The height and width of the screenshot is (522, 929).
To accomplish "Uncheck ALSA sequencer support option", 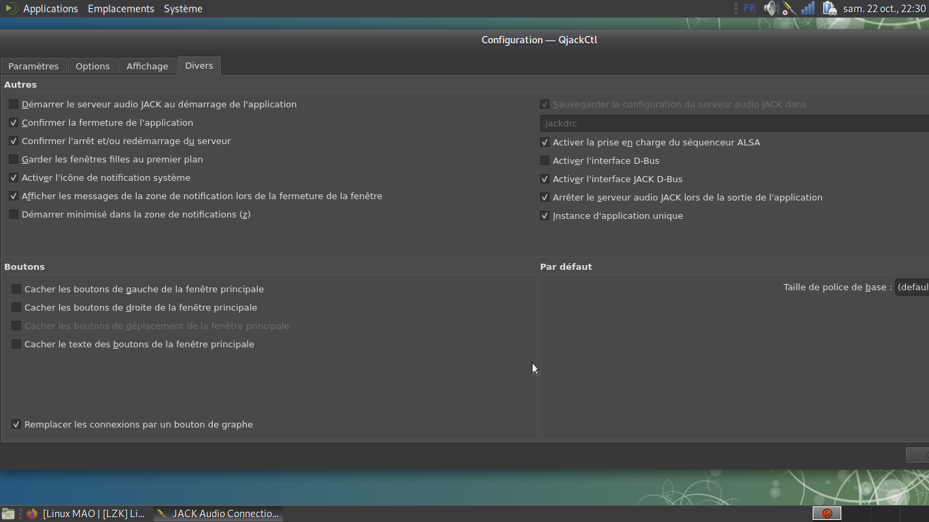I will [545, 142].
